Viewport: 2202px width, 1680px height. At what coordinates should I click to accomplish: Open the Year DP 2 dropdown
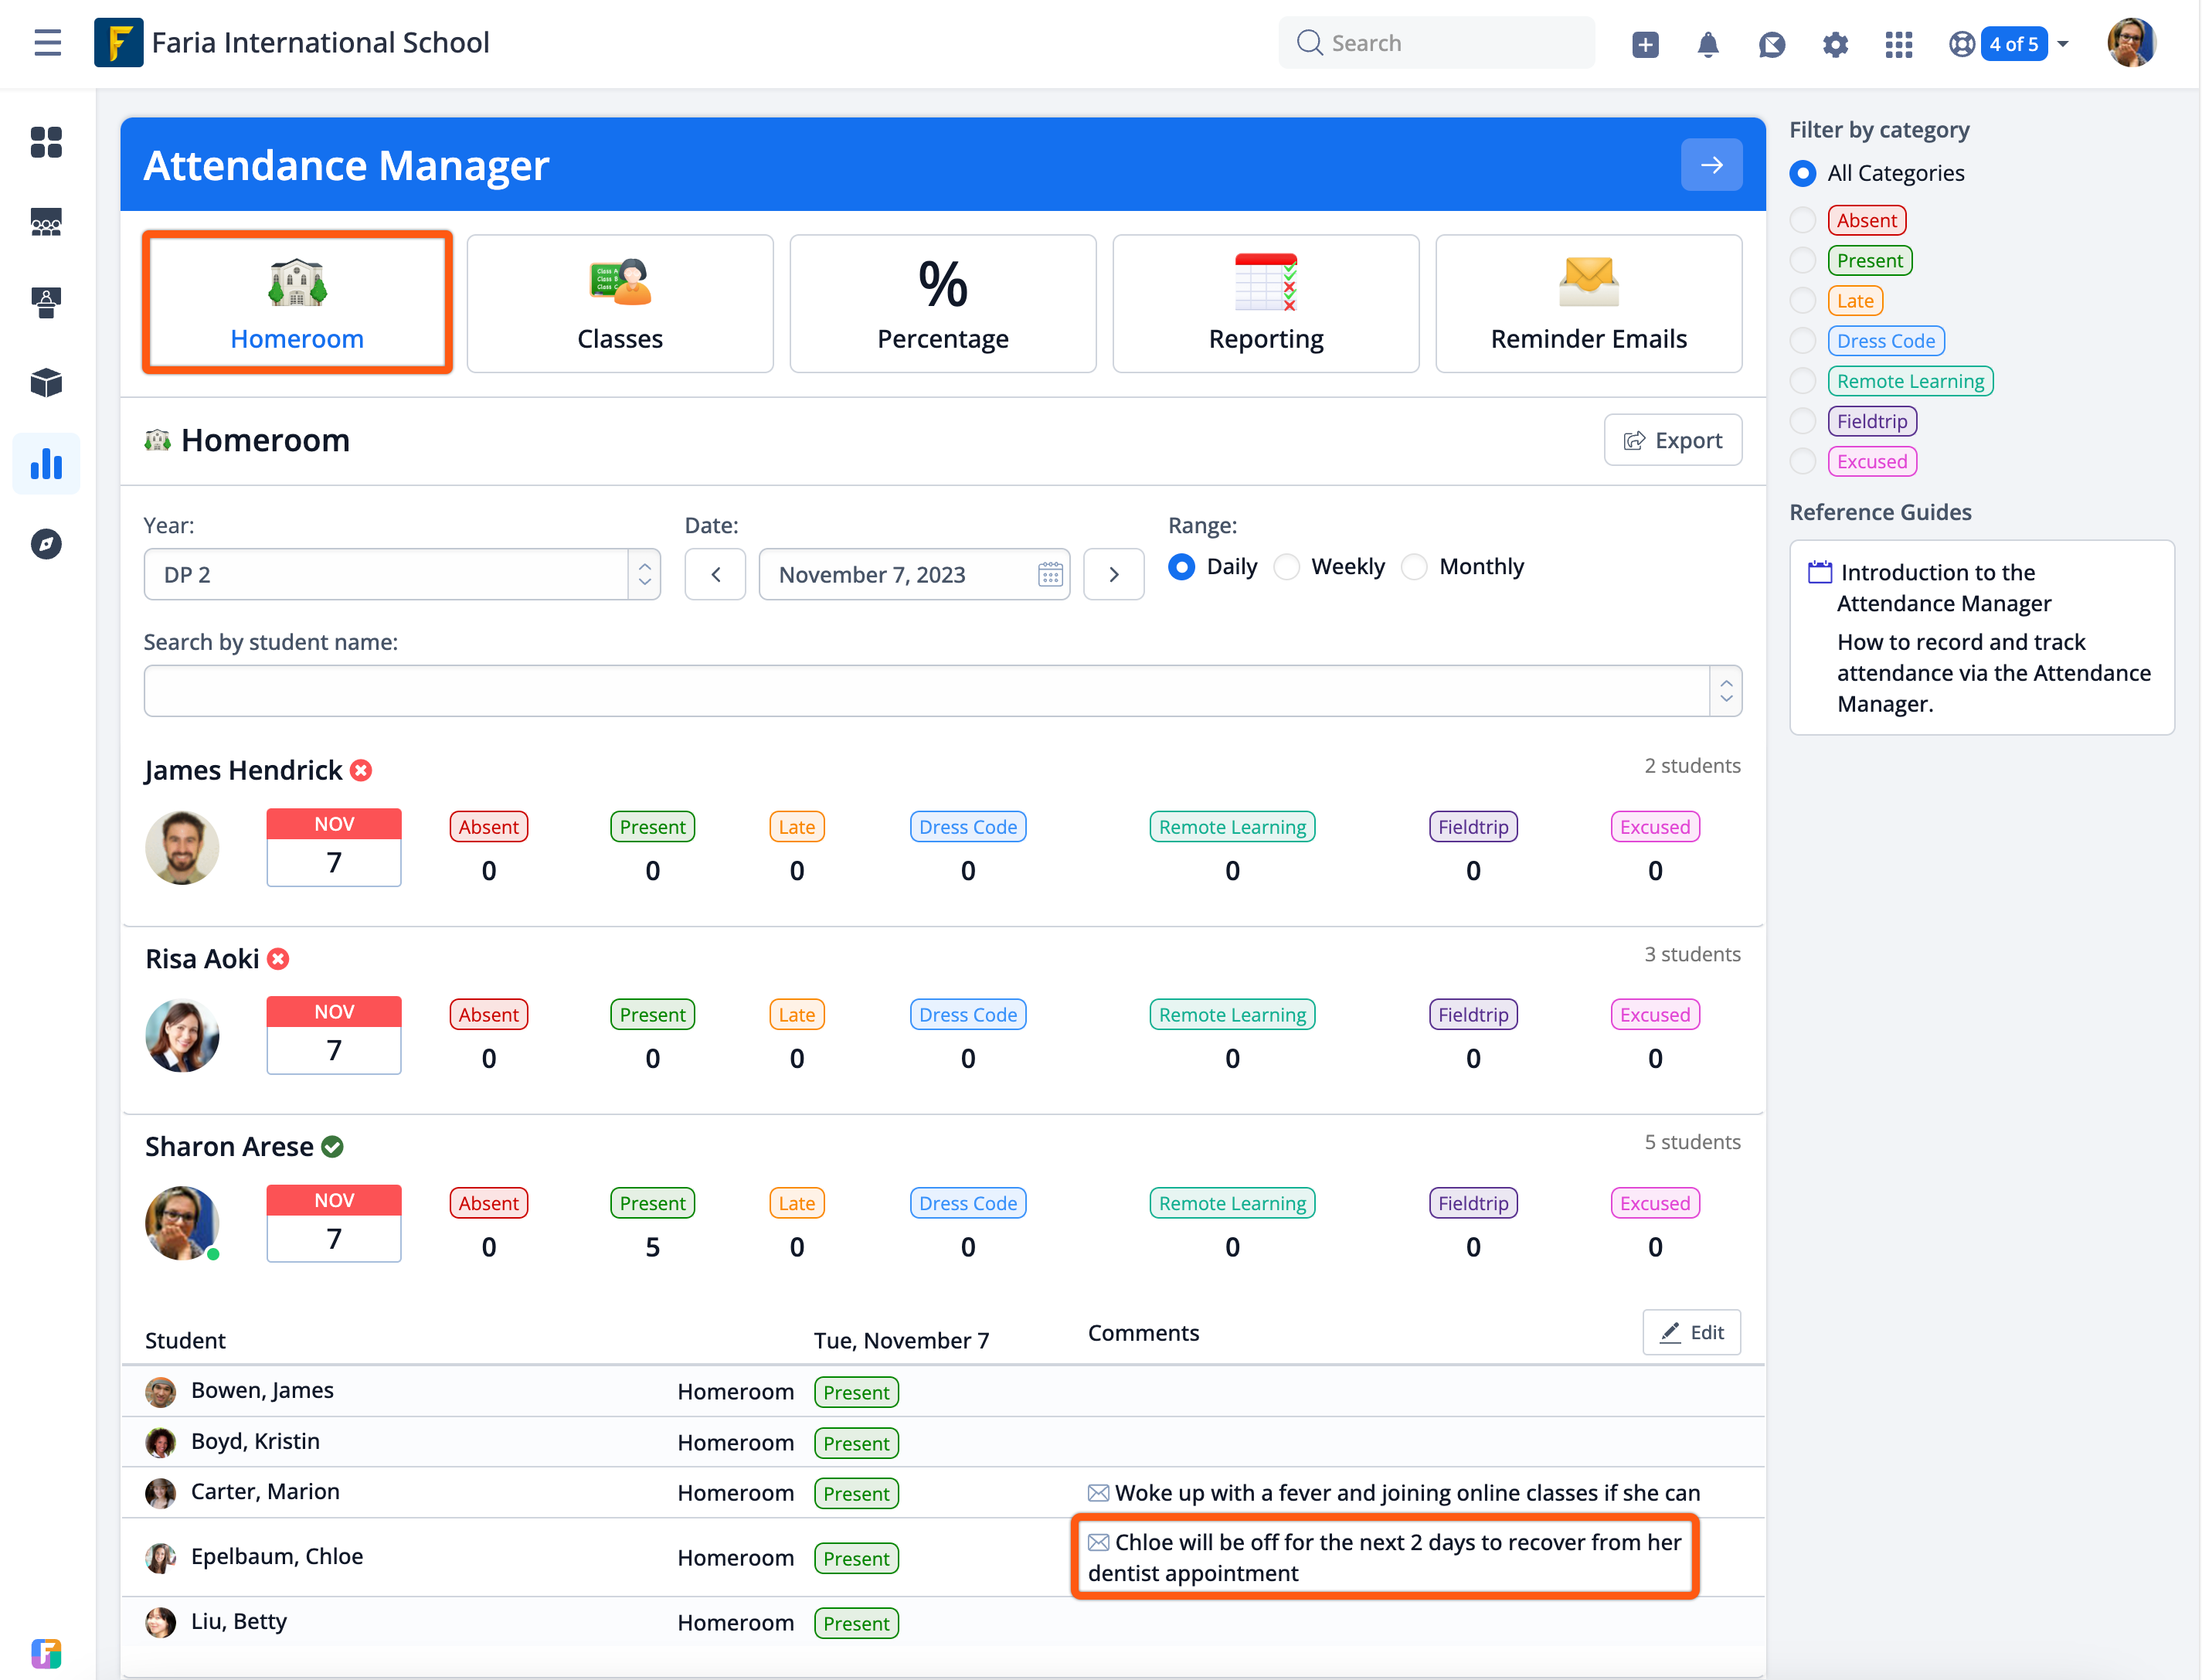click(x=402, y=575)
